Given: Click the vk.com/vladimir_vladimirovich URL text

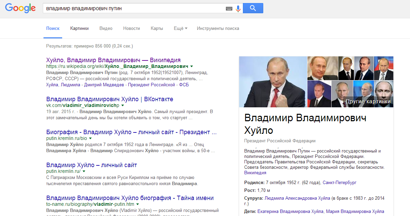Looking at the screenshot, I should pos(83,106).
